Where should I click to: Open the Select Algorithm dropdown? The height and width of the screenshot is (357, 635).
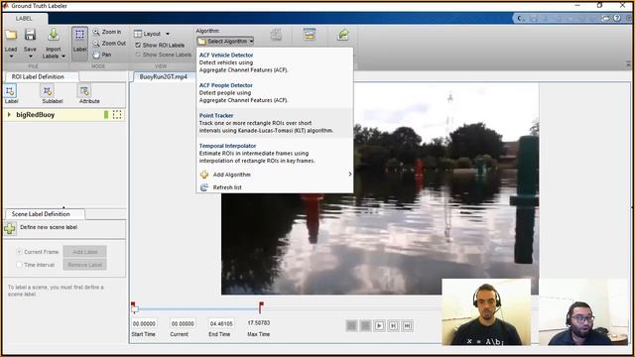coord(225,42)
